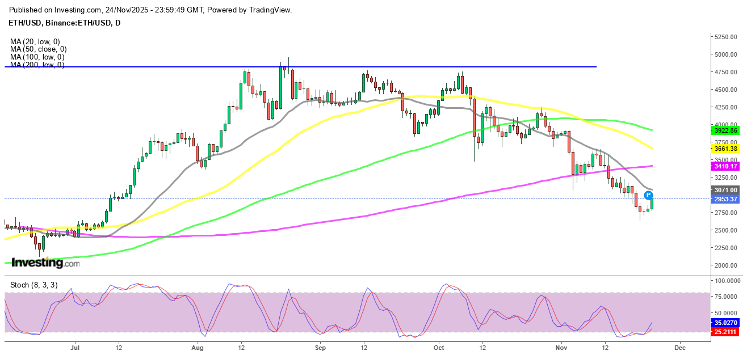Screen dimensions: 747x355
Task: Click the gray 3071.00 price tag
Action: pos(725,190)
